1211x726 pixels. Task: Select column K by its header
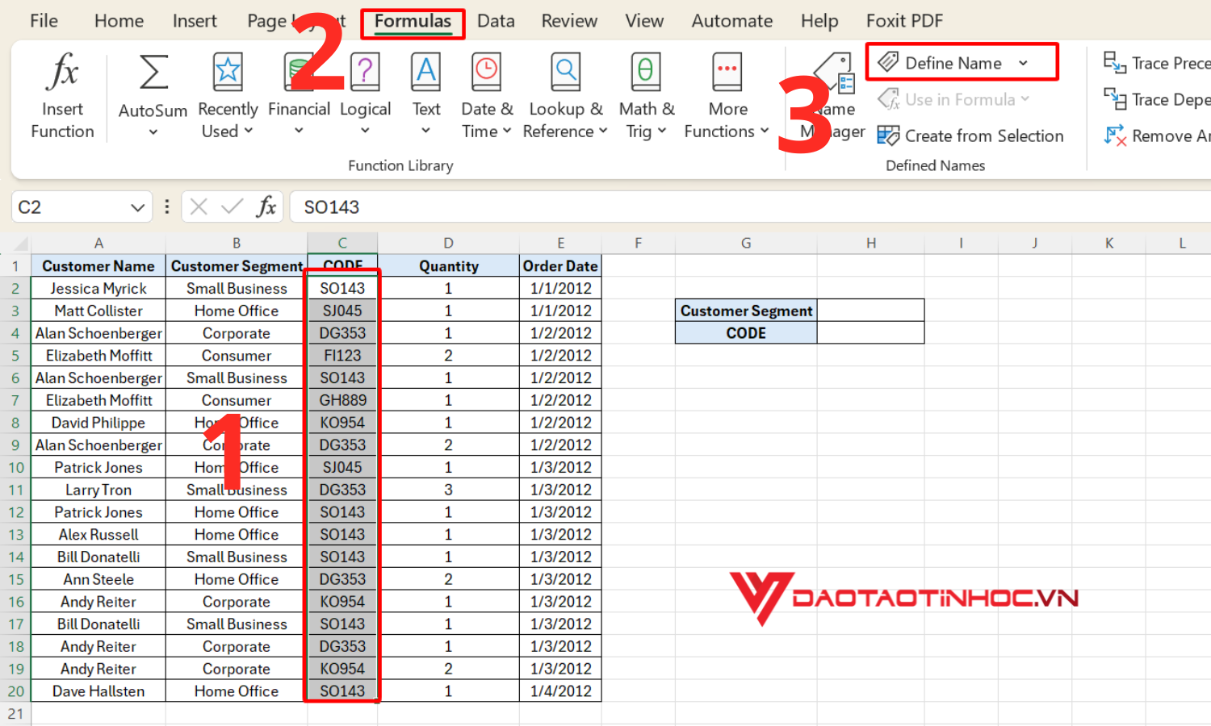1108,243
